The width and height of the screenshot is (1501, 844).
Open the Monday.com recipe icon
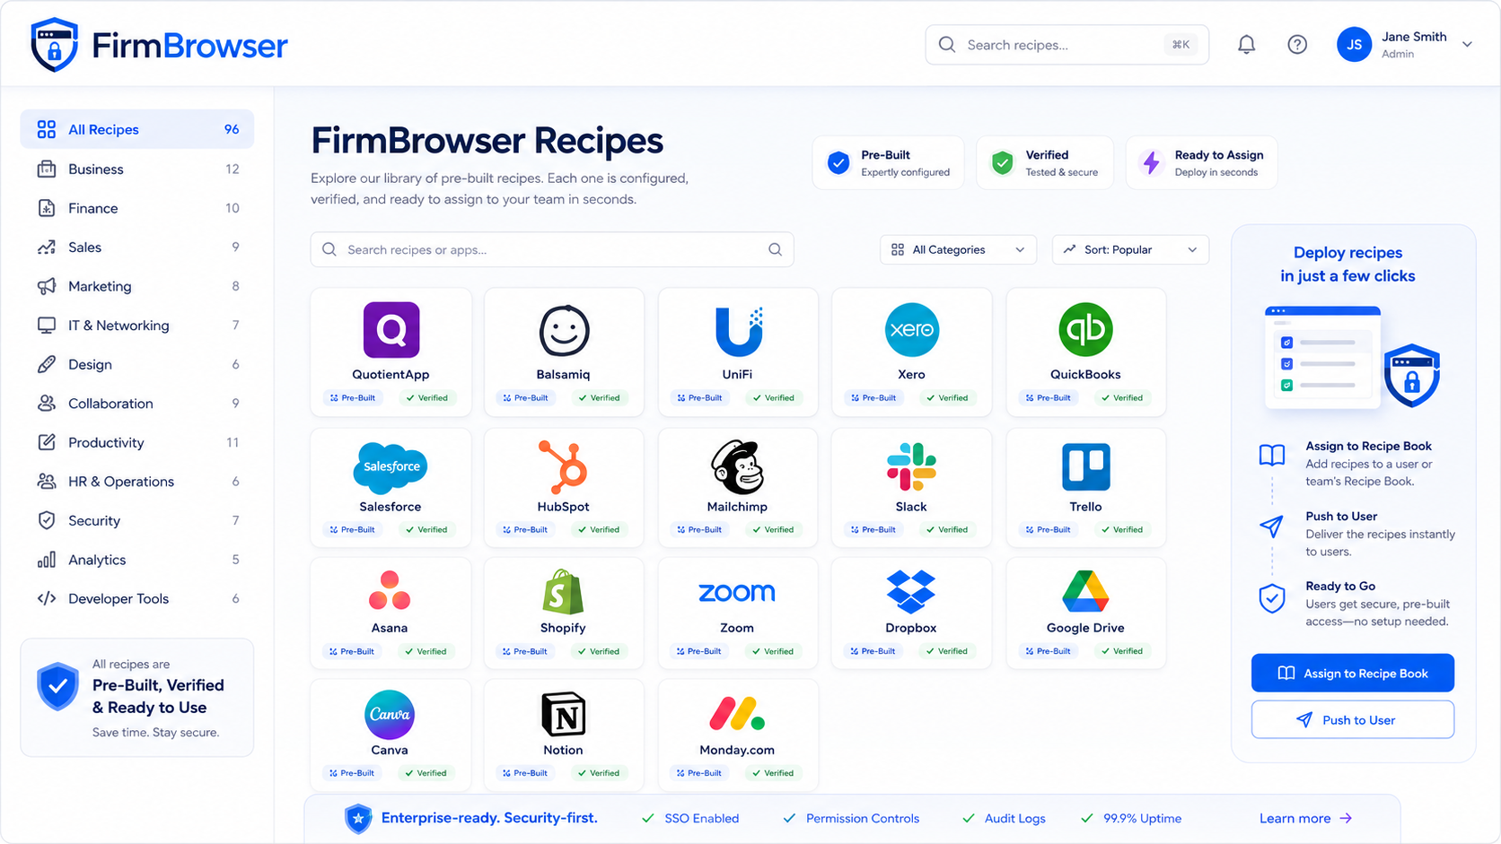[x=737, y=714]
